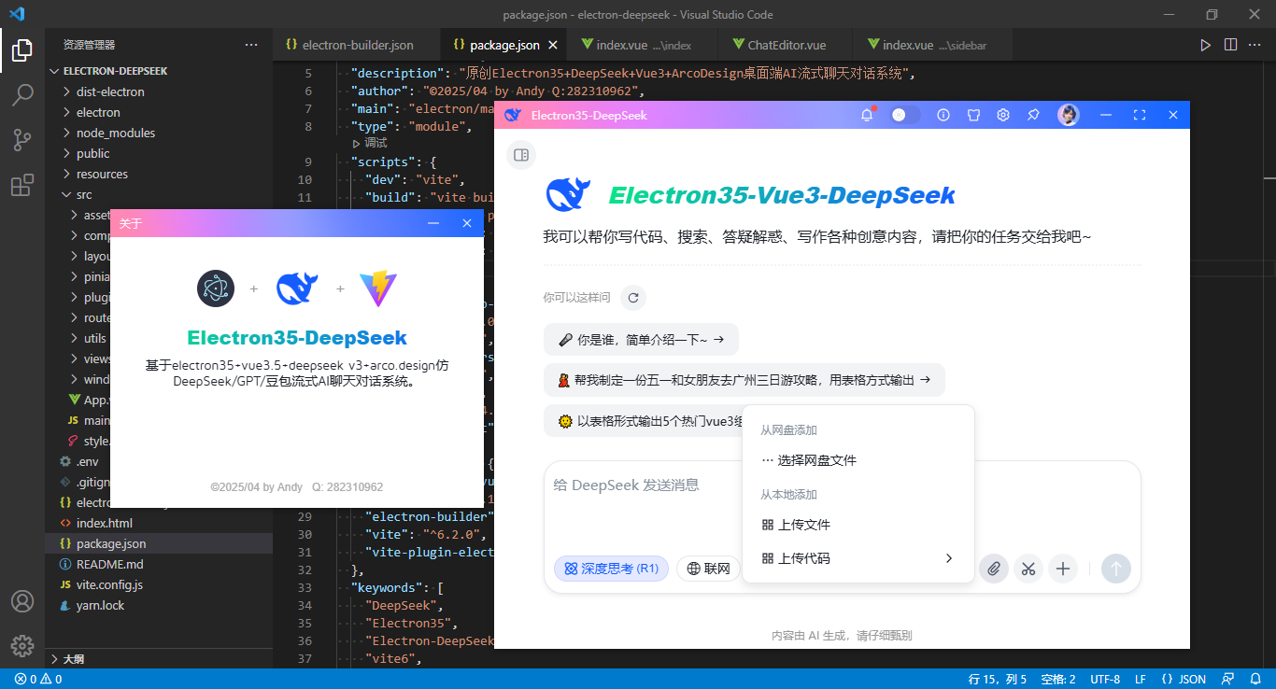Change the UTF-8 encoding in status bar
The height and width of the screenshot is (689, 1276).
click(1105, 679)
